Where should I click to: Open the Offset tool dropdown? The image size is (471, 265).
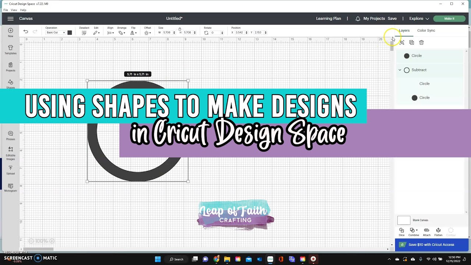(x=147, y=33)
